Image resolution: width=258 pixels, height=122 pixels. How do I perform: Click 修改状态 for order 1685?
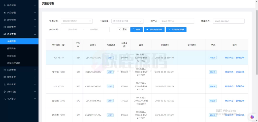[229, 86]
